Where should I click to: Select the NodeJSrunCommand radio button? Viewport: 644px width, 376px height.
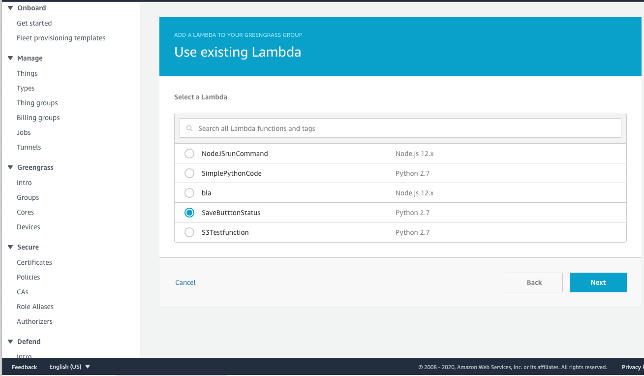pos(189,153)
